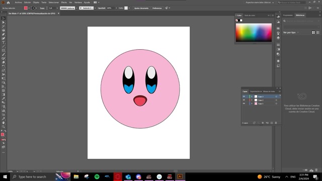322x181 pixels.
Task: Open the Uniforme stroke profile dropdown
Action: click(x=76, y=8)
